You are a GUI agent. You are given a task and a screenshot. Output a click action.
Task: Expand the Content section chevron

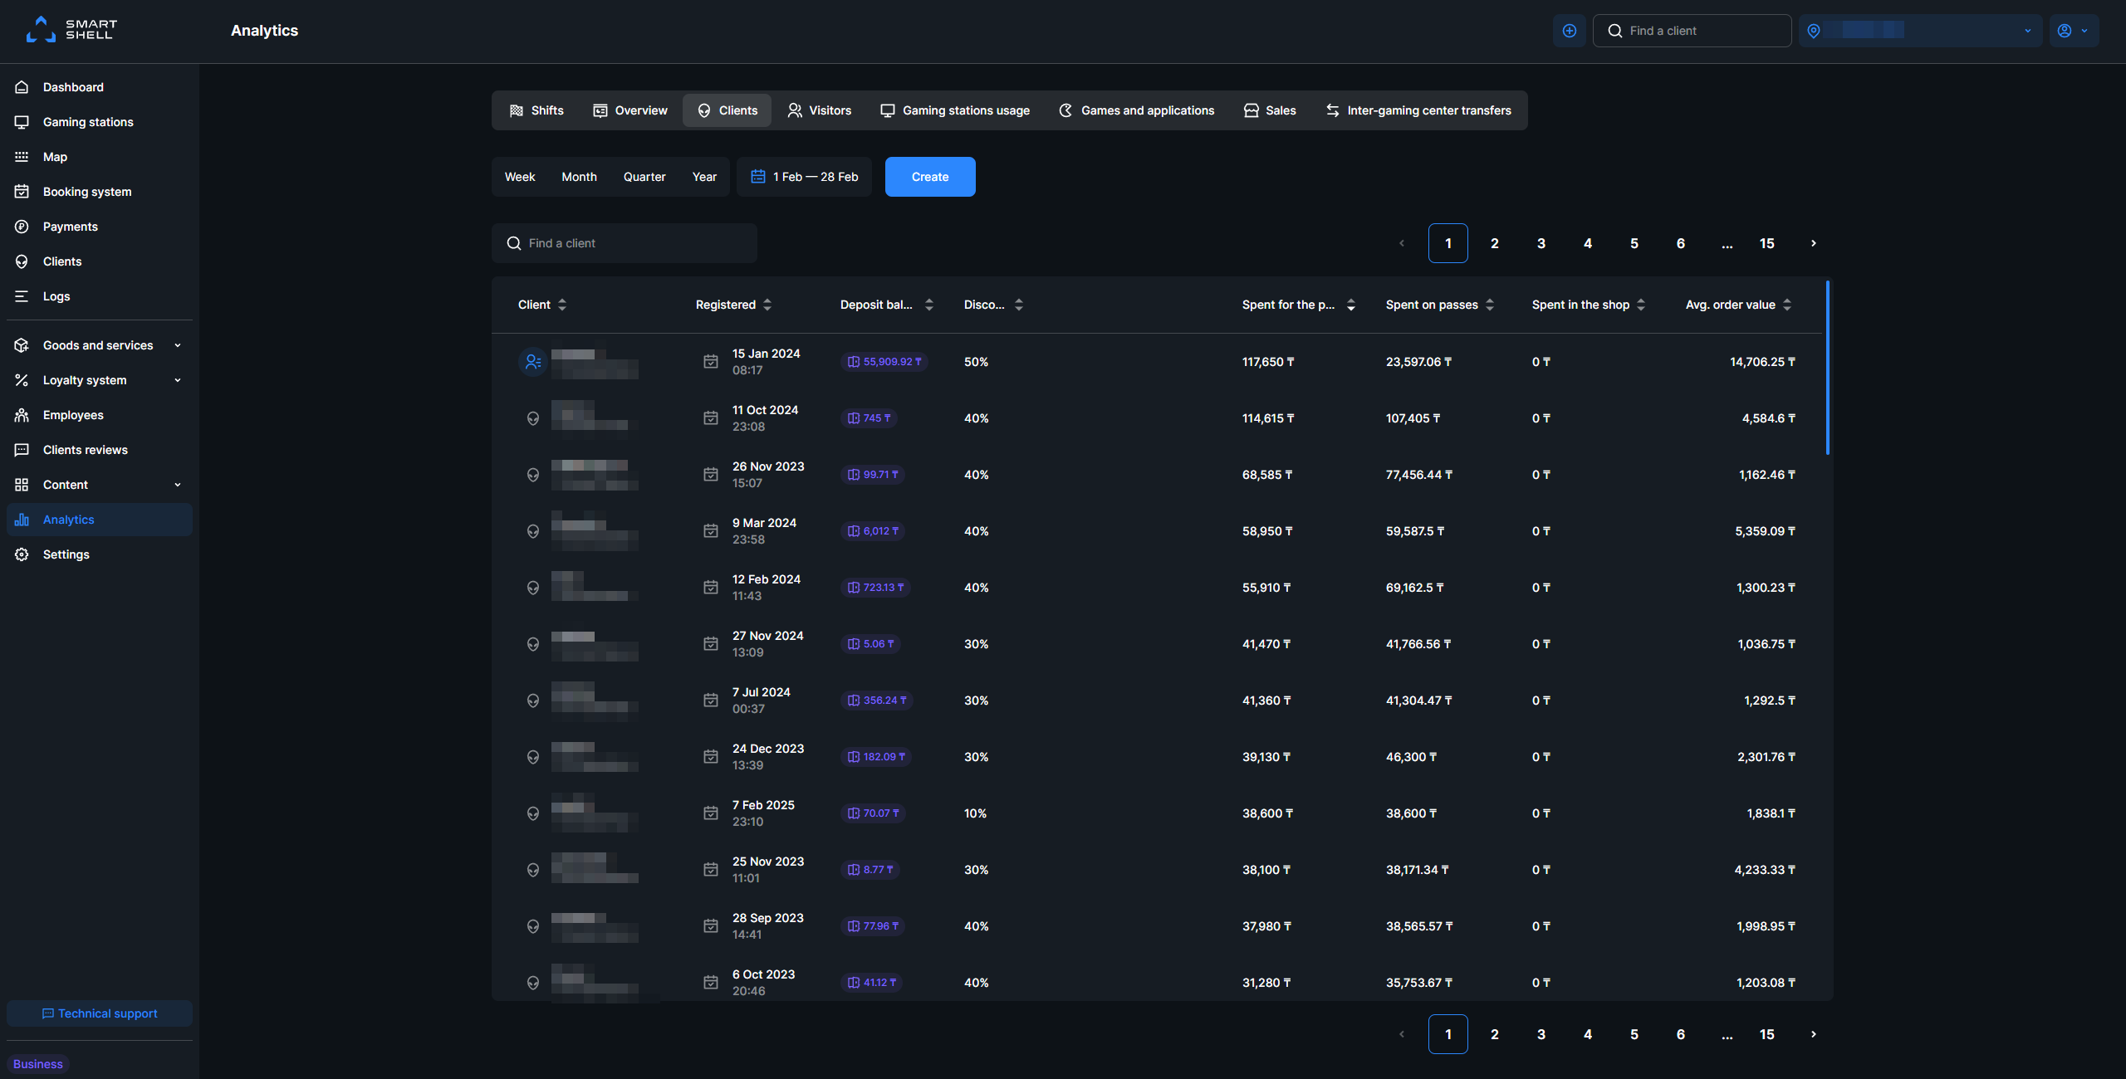click(x=179, y=484)
